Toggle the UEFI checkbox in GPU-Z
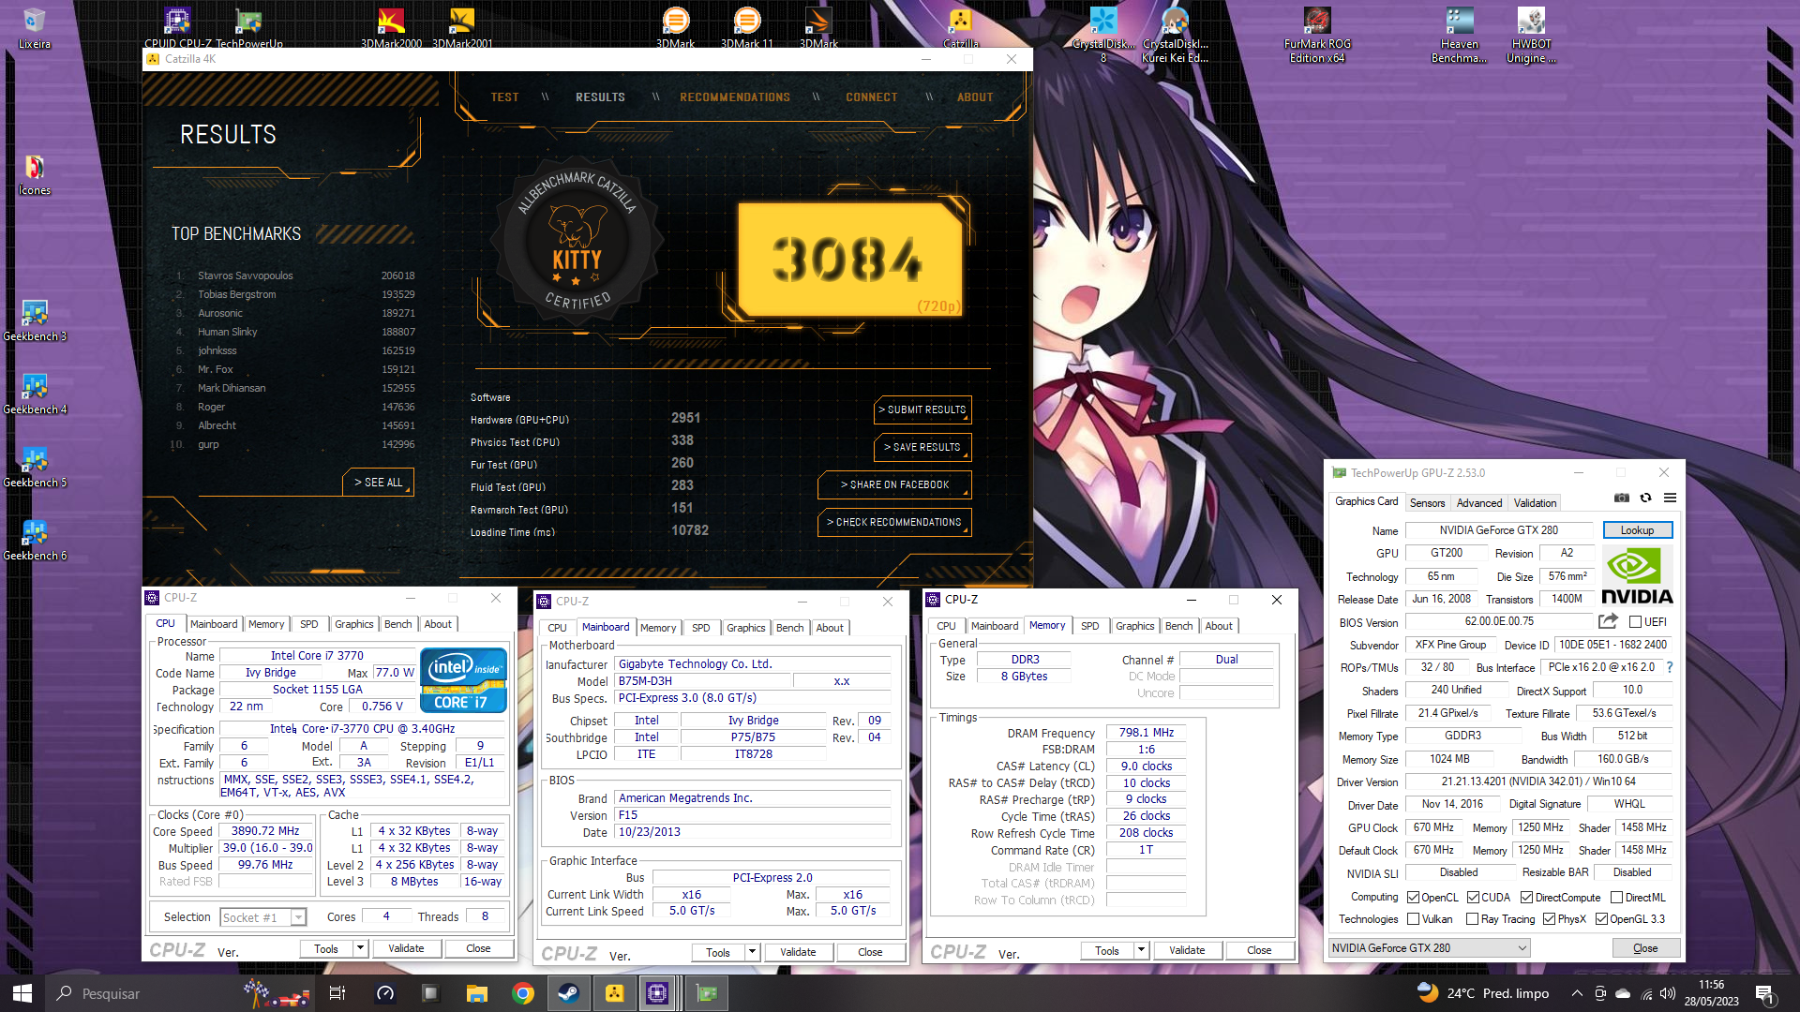Image resolution: width=1800 pixels, height=1012 pixels. tap(1635, 622)
